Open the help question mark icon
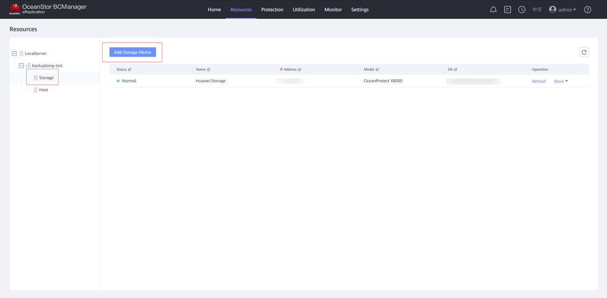This screenshot has width=607, height=298. [587, 9]
